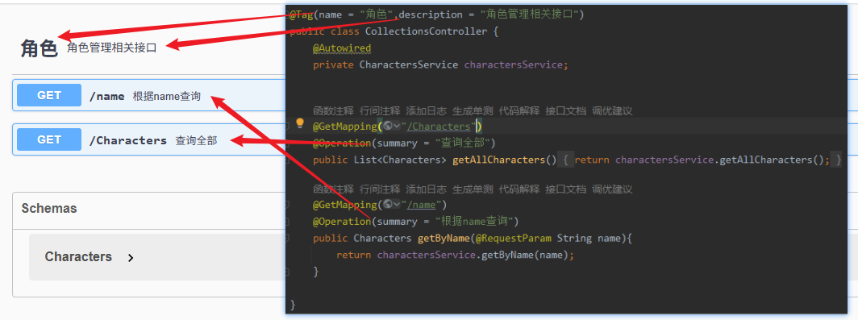Click 生成单测 above getByName method

(x=473, y=189)
